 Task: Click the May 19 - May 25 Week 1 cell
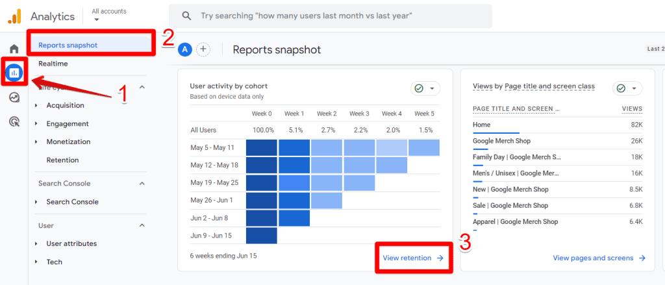[x=294, y=183]
